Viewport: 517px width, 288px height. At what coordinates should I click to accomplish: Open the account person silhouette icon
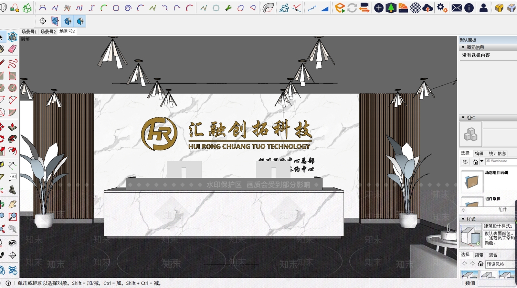483,8
